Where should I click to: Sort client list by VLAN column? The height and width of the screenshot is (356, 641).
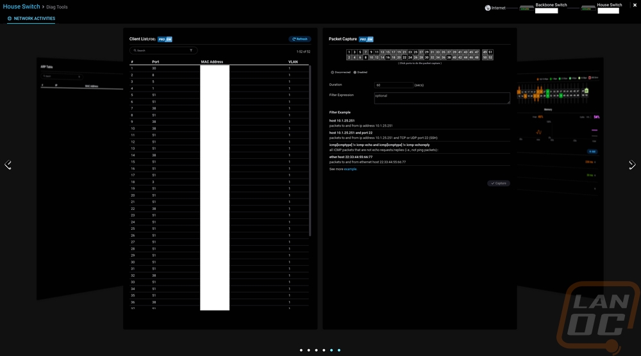pos(293,61)
